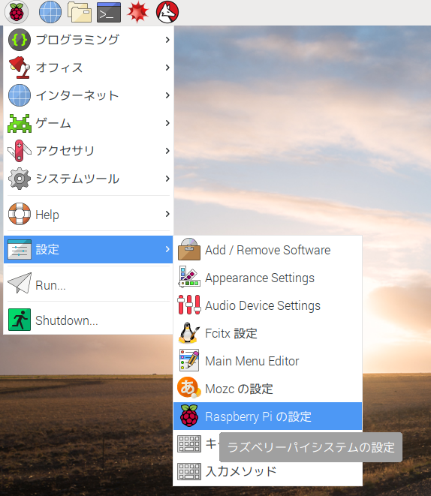This screenshot has height=496, width=431.
Task: Click the keyboard icon above 入力メソッド row
Action: point(189,443)
